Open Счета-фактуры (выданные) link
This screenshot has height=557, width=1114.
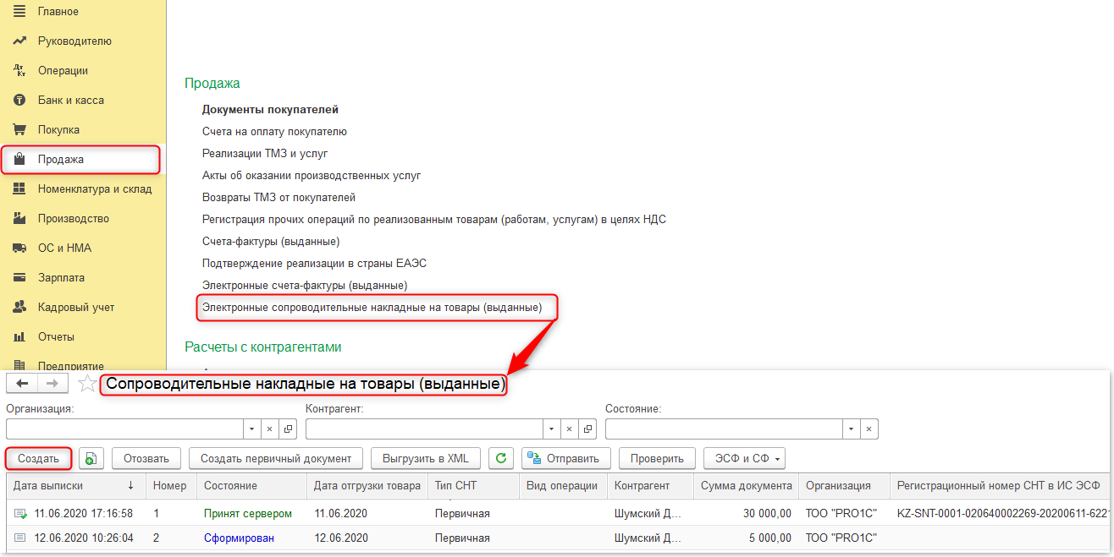pos(271,242)
